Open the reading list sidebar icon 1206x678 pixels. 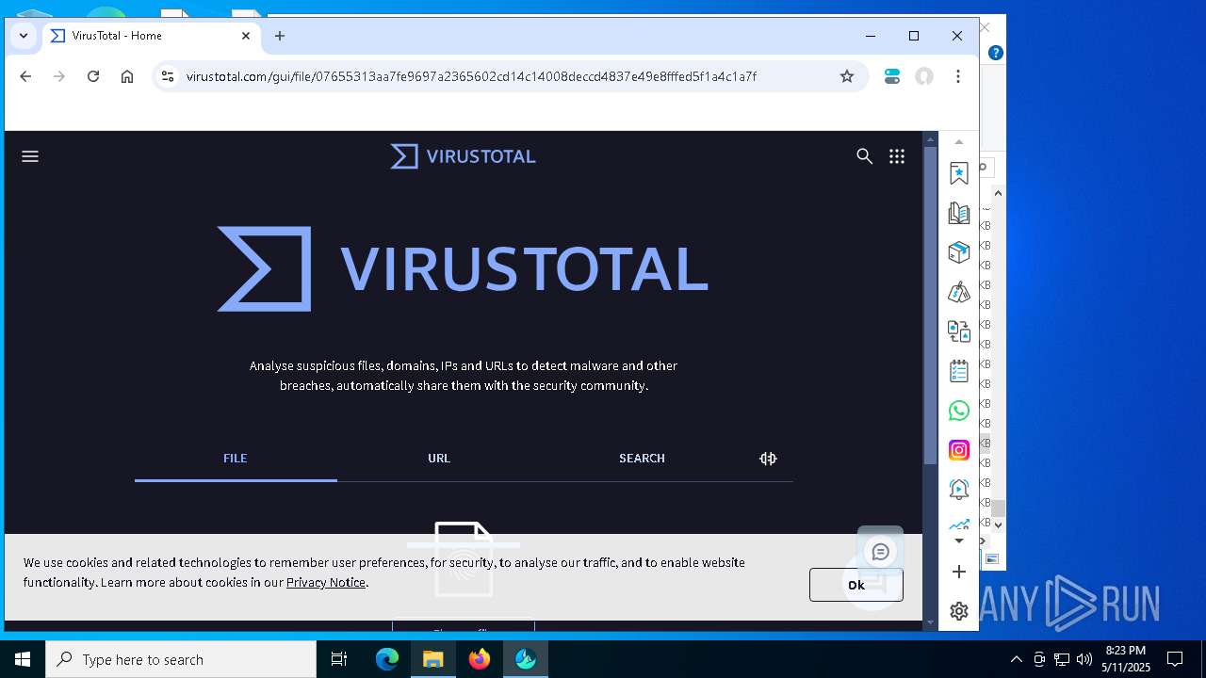pyautogui.click(x=959, y=214)
